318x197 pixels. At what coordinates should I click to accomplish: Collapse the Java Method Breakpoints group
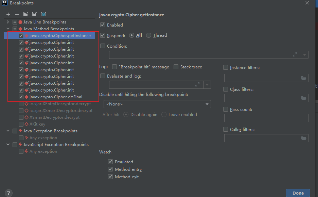pos(8,29)
